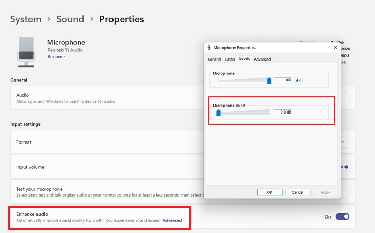Image resolution: width=375 pixels, height=233 pixels.
Task: Select the Levels tab
Action: [244, 59]
